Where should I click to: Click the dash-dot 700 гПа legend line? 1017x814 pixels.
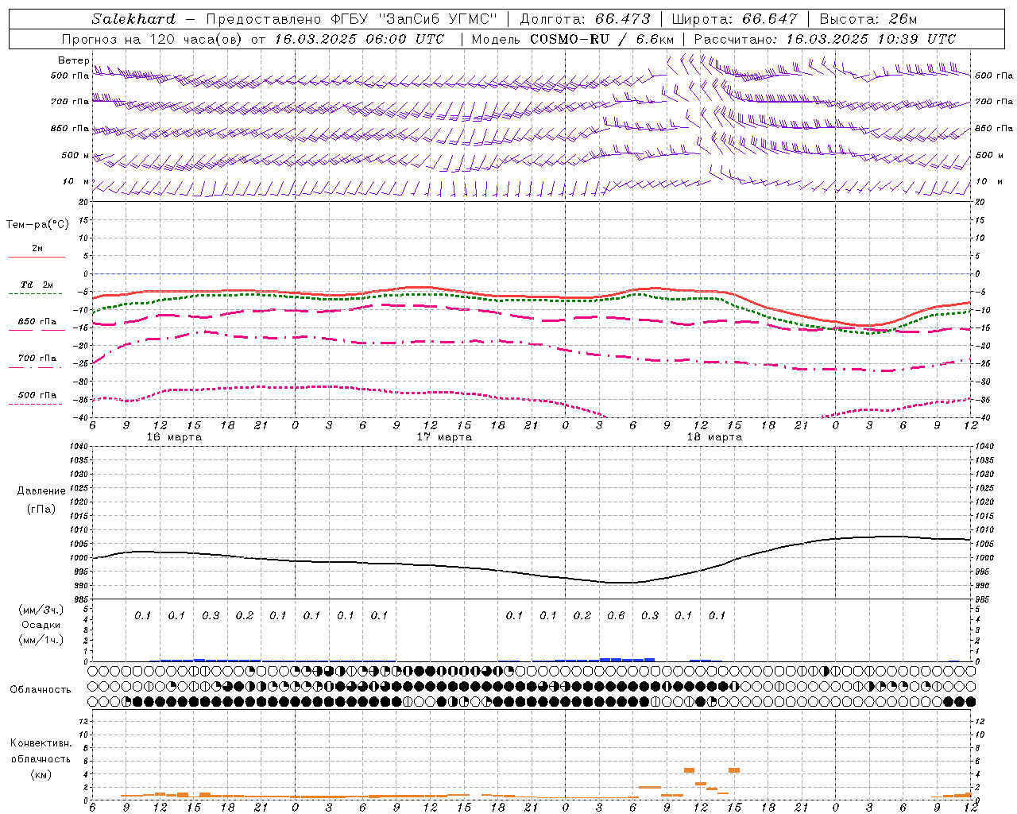(x=35, y=367)
